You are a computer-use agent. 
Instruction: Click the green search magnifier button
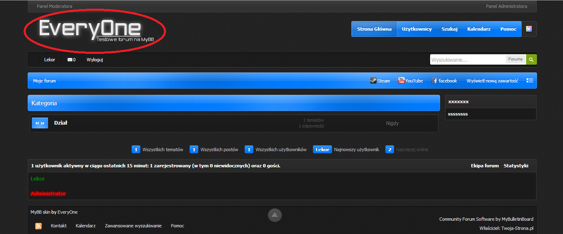tap(532, 60)
